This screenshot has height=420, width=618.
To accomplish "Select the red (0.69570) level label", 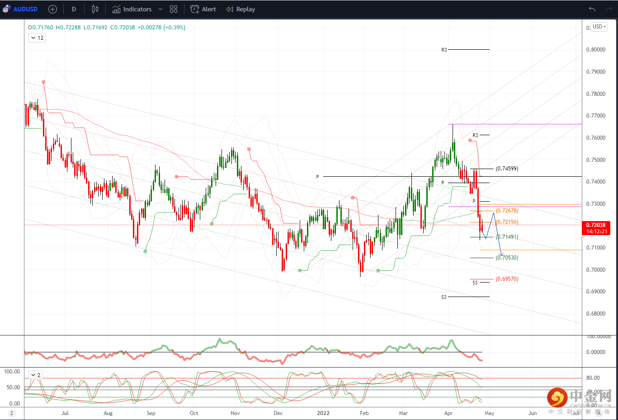I will tap(507, 279).
